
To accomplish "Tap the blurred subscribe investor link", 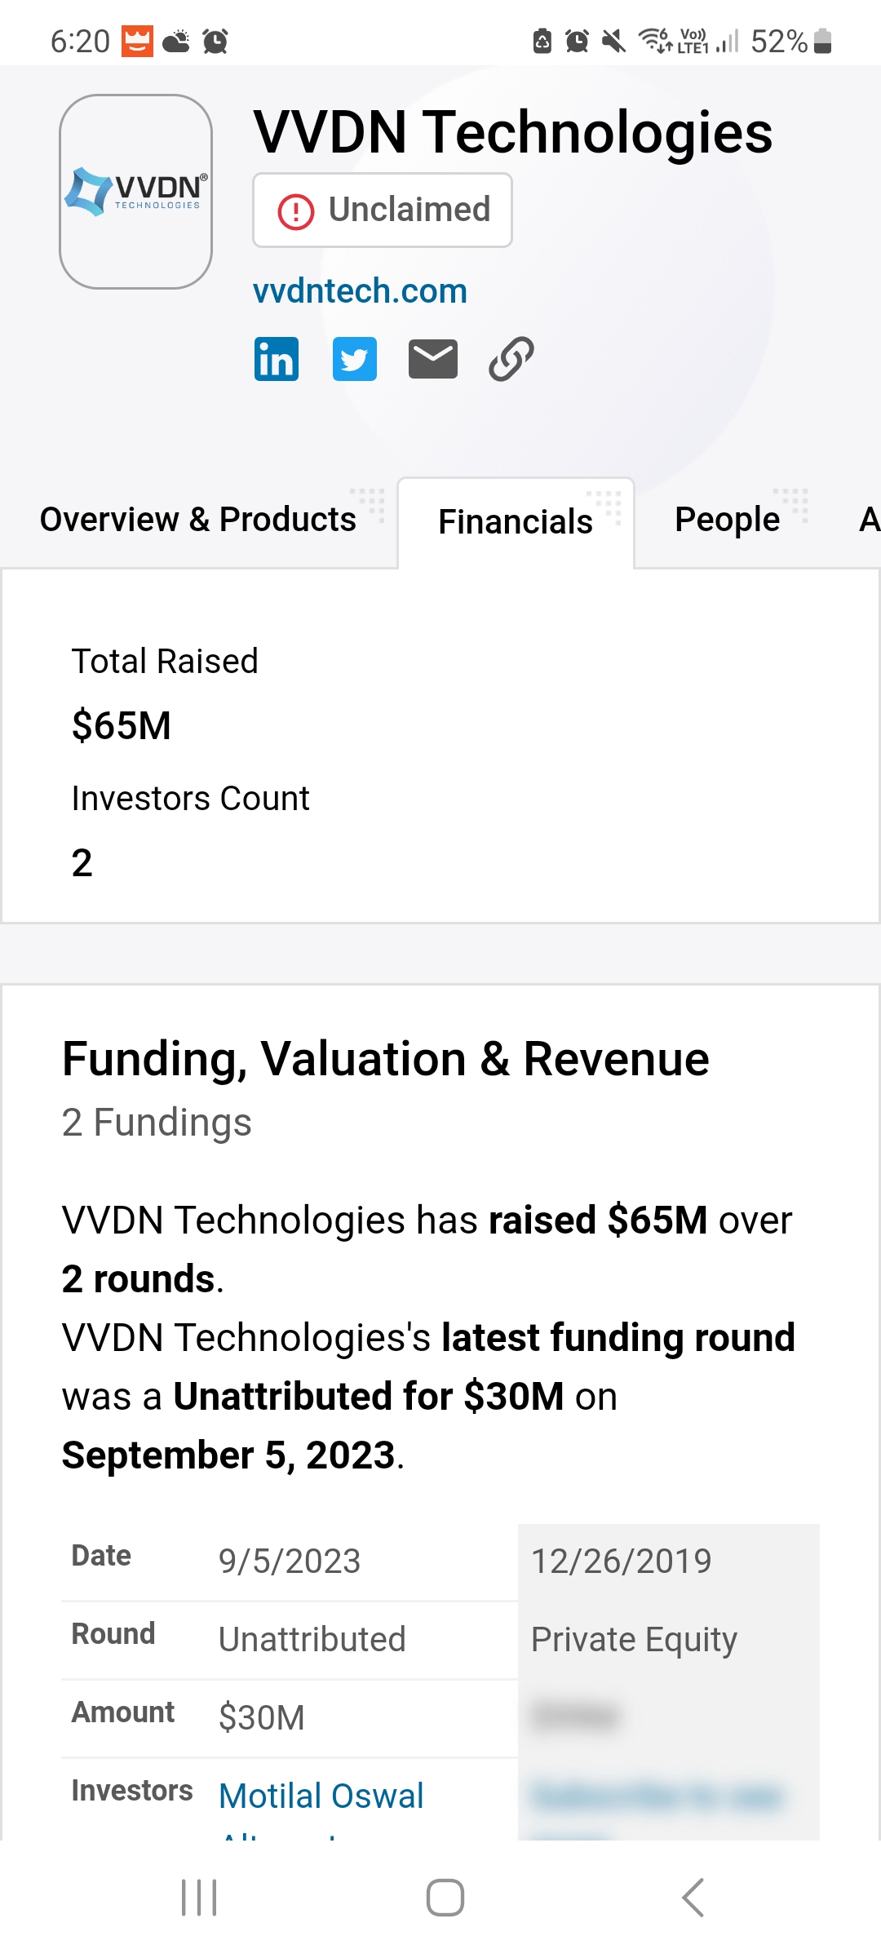I will (x=657, y=1796).
